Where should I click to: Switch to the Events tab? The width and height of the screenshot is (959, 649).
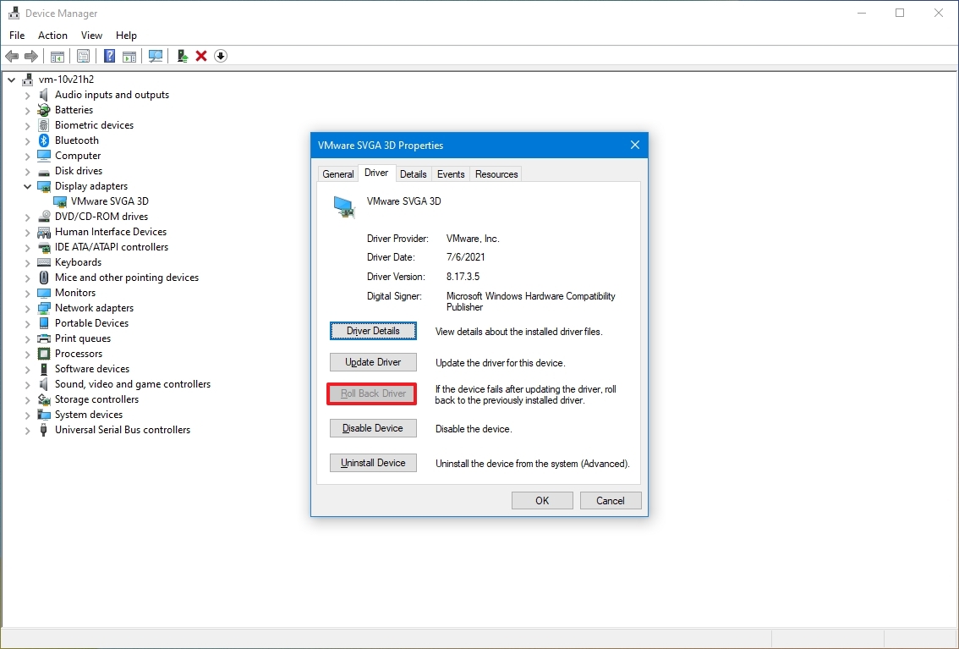pos(451,174)
